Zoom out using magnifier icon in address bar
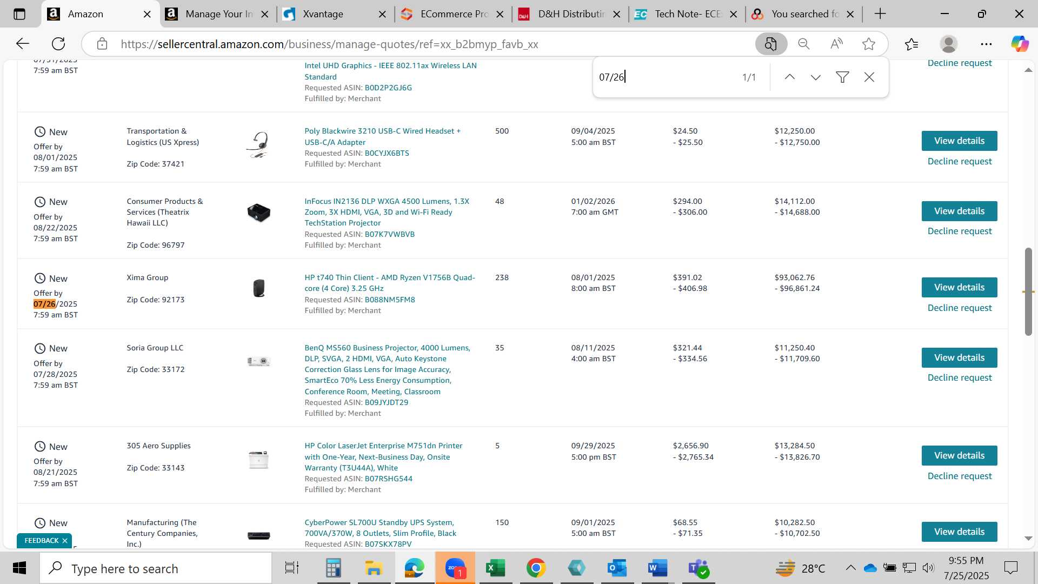 coord(804,44)
